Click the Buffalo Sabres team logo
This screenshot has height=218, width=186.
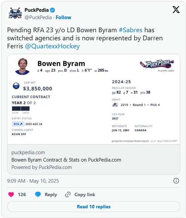16,86
